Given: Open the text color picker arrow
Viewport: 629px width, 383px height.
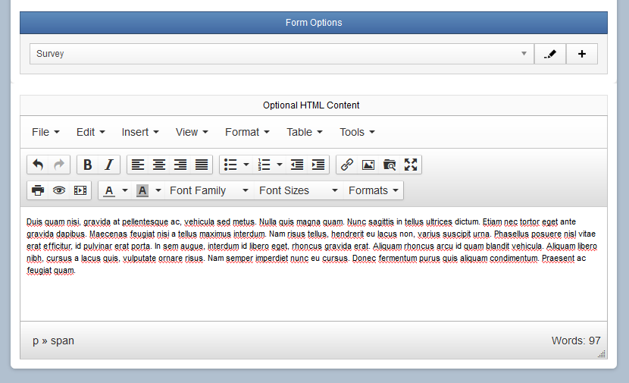Looking at the screenshot, I should click(x=125, y=190).
